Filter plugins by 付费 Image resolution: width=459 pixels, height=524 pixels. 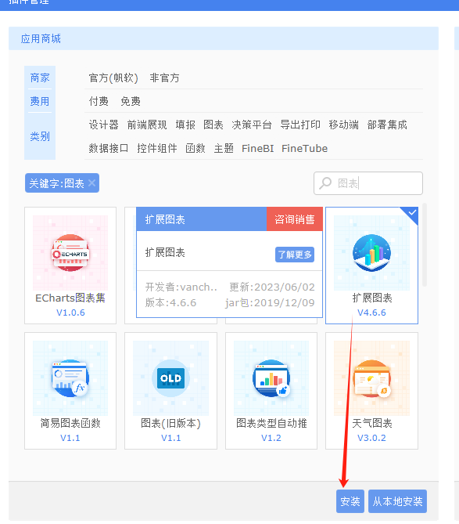pyautogui.click(x=99, y=101)
